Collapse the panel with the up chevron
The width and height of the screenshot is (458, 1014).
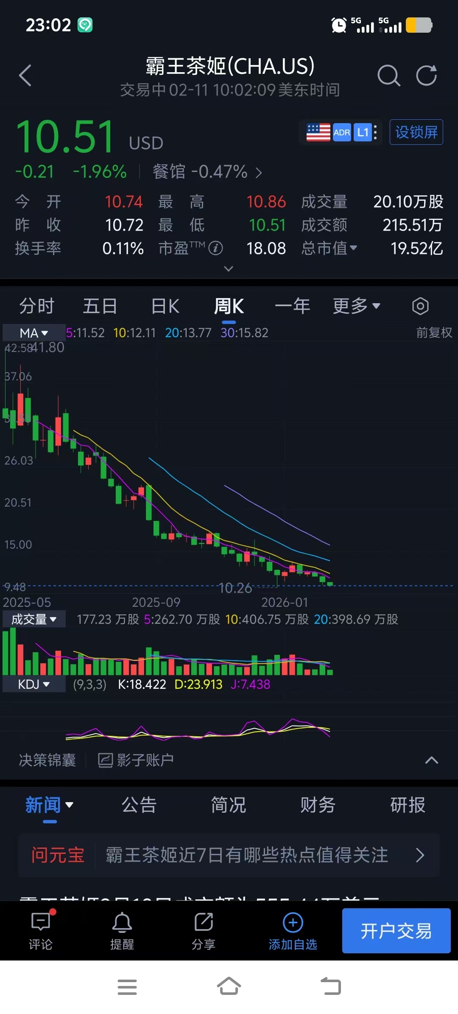432,760
